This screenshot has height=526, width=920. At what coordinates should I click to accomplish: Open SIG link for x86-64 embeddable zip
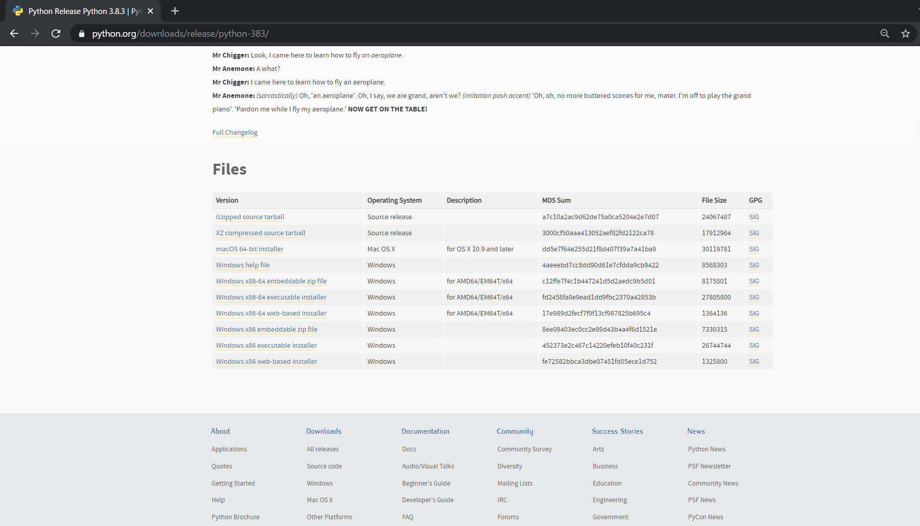click(754, 281)
